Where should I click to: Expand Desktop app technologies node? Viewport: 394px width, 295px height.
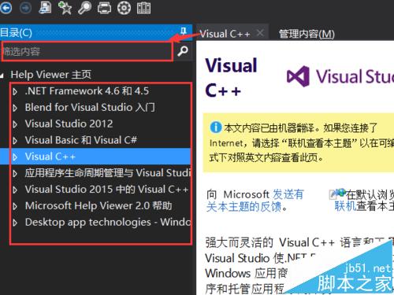(15, 223)
